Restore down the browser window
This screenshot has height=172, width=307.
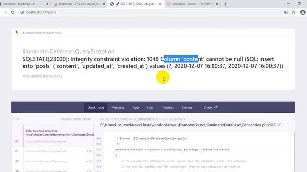click(x=299, y=3)
